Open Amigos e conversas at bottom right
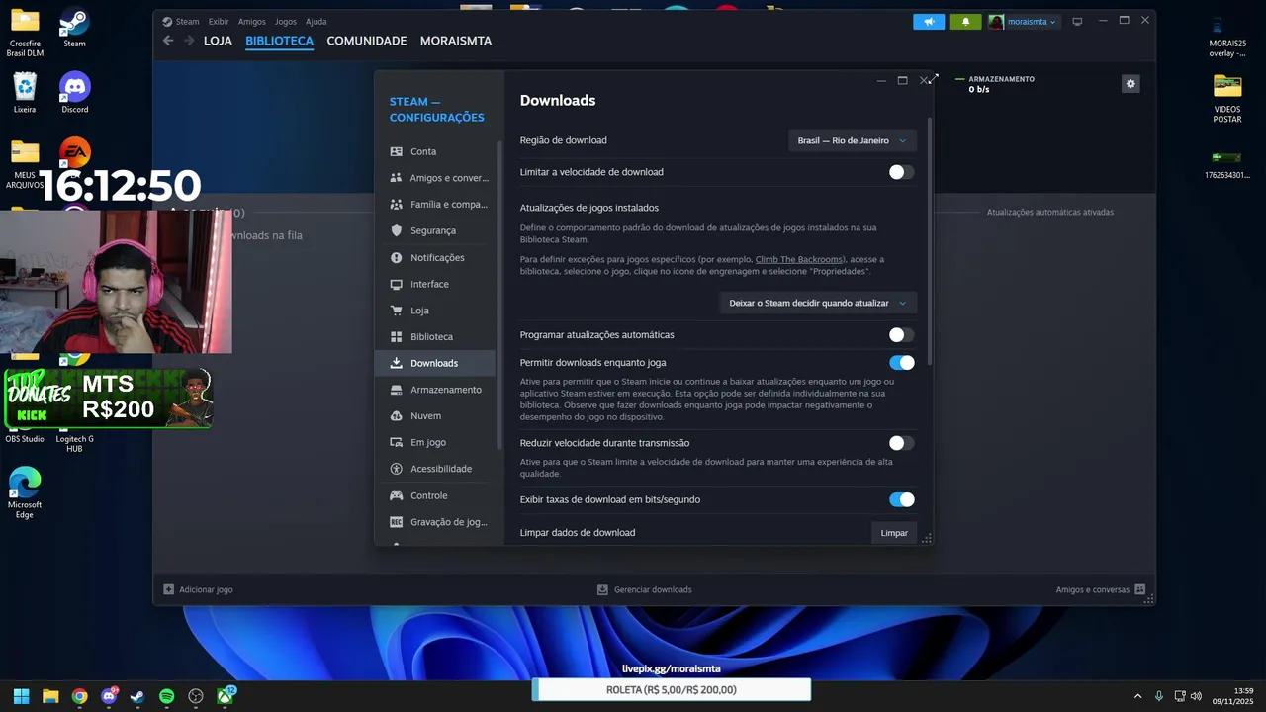 (1101, 589)
